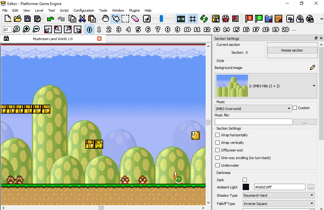Image resolution: width=324 pixels, height=210 pixels.
Task: Zoom out with the minus magnifier
Action: 36,29
